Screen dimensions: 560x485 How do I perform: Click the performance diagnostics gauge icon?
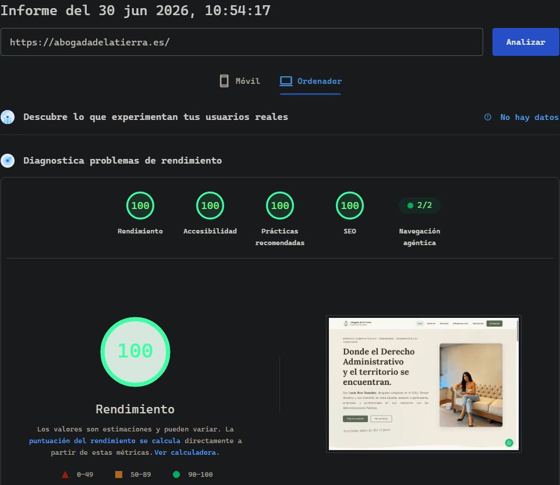8,161
